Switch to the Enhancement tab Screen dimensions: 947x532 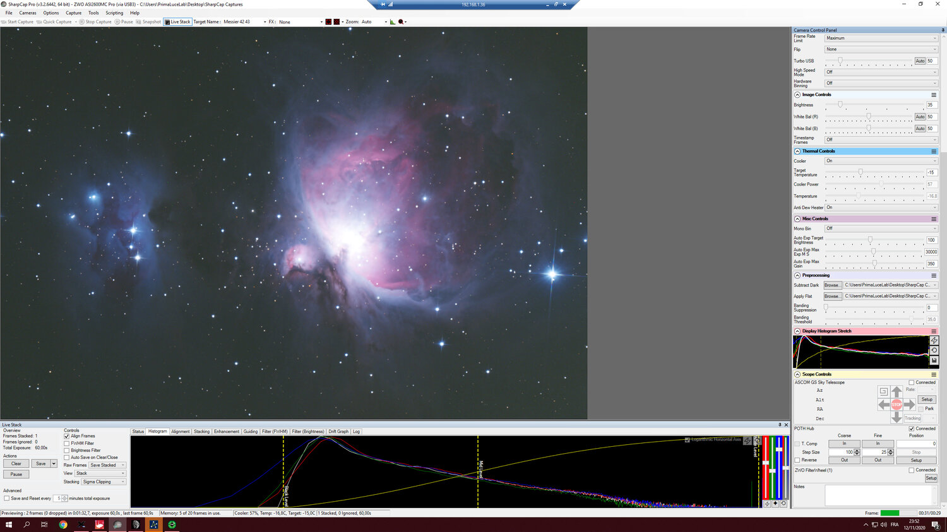point(226,432)
